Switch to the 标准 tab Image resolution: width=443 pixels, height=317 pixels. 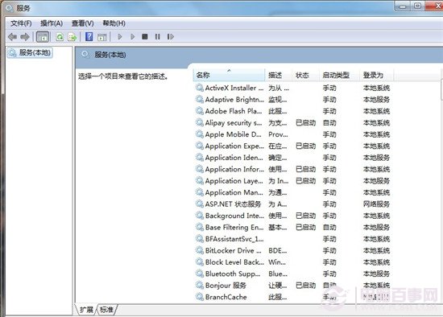(107, 310)
